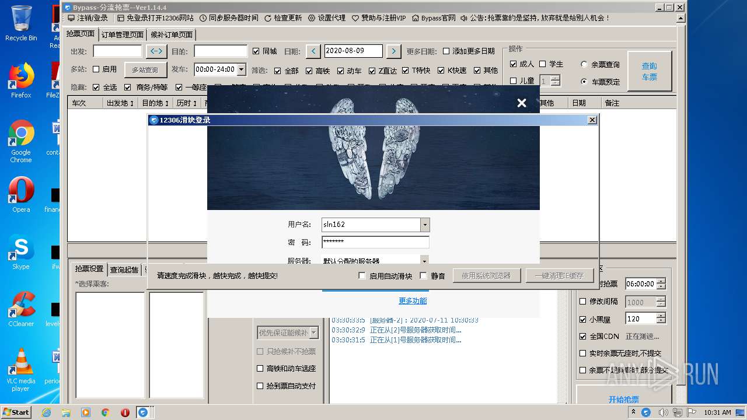The image size is (747, 420).
Task: Expand the 服务器 server dropdown
Action: (425, 261)
